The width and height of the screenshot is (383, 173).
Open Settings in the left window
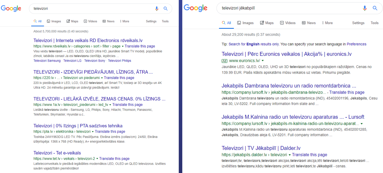pyautogui.click(x=151, y=21)
